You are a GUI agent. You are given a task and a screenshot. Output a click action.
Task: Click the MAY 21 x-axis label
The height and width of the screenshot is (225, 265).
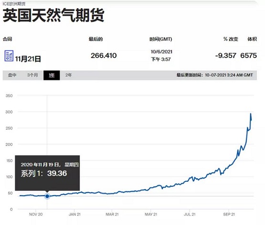coord(151,214)
